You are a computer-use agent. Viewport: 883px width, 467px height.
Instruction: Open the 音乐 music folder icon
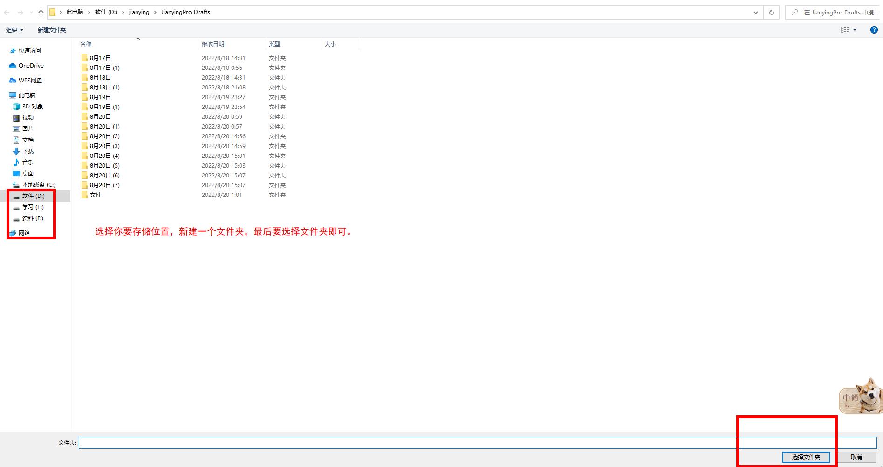click(16, 162)
